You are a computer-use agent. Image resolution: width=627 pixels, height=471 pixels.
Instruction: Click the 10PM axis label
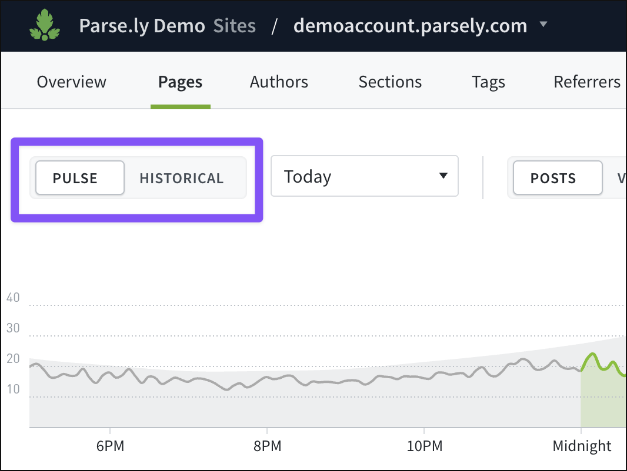pyautogui.click(x=425, y=446)
